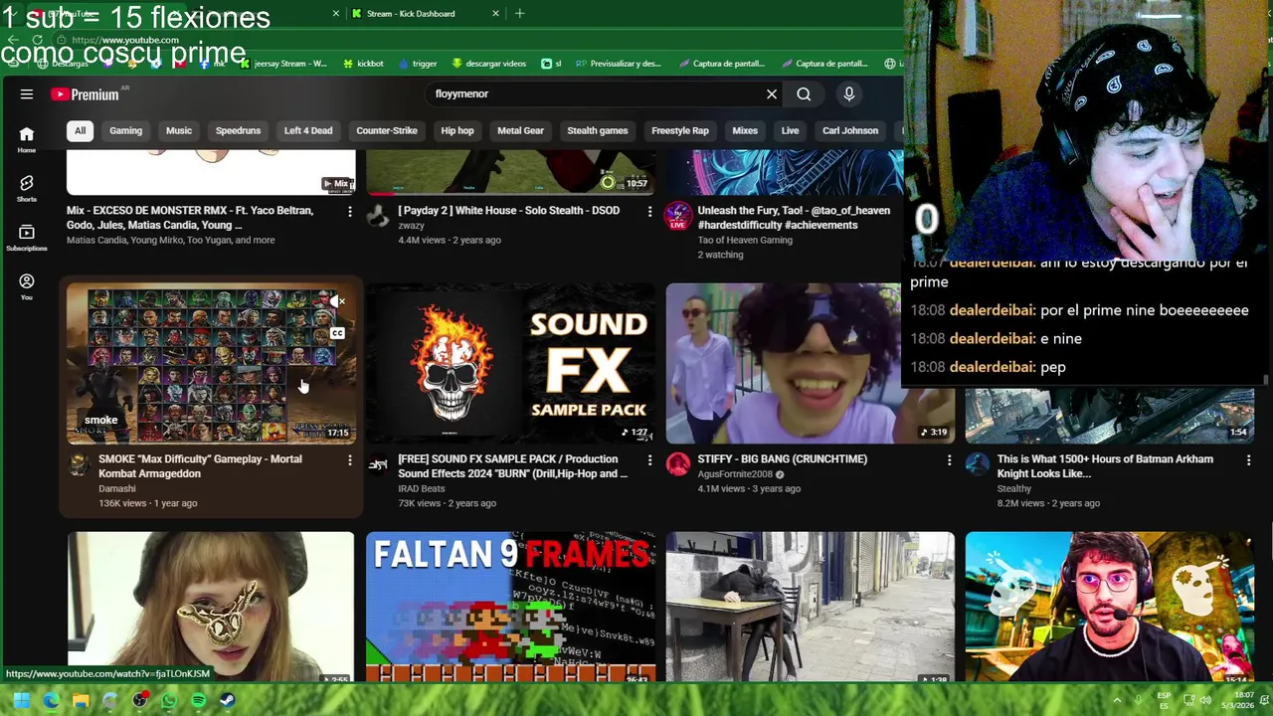Image resolution: width=1273 pixels, height=716 pixels.
Task: Select the Hip hop filter chip
Action: pos(457,130)
